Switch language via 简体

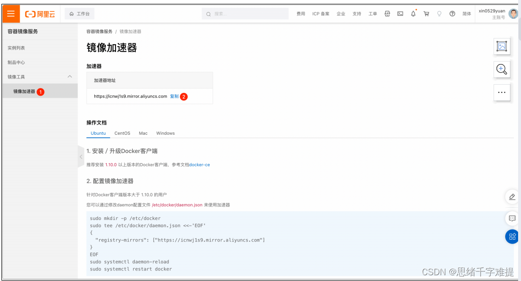467,14
